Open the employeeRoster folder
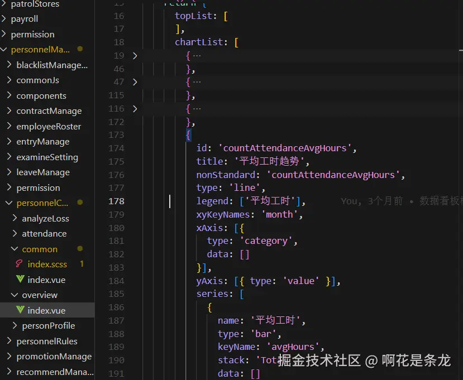Screen dimensions: 463x380 [49, 127]
